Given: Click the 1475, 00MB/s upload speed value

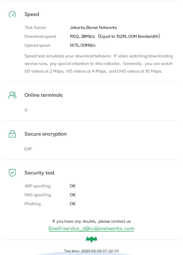Looking at the screenshot, I should coord(83,45).
